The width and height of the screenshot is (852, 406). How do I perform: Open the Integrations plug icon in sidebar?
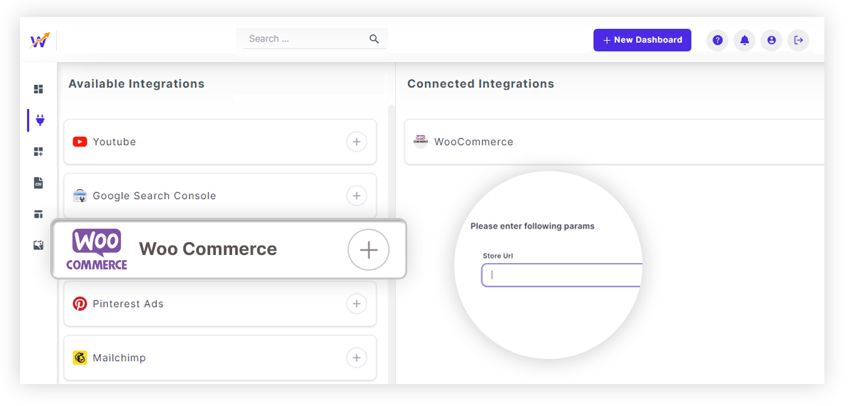point(38,120)
